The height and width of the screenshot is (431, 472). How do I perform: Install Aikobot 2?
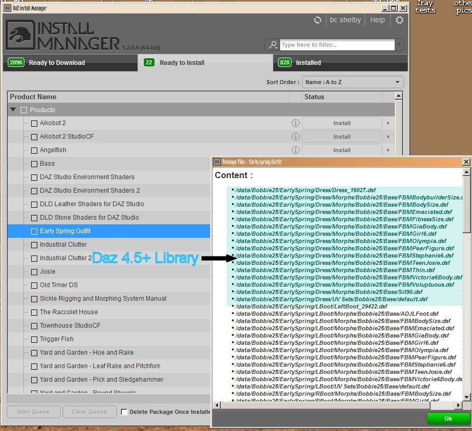[x=342, y=123]
